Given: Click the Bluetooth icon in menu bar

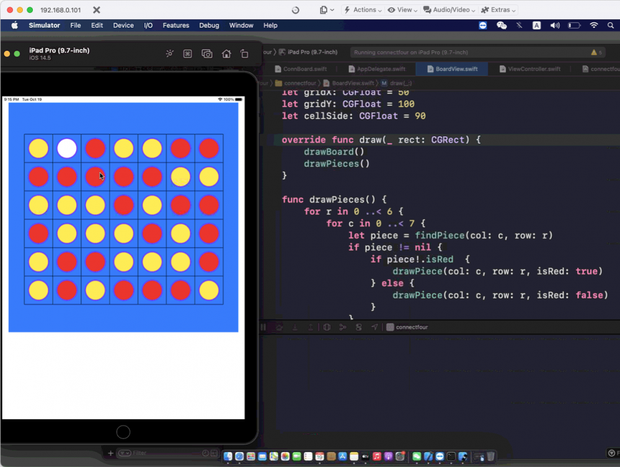Looking at the screenshot, I should pyautogui.click(x=519, y=25).
